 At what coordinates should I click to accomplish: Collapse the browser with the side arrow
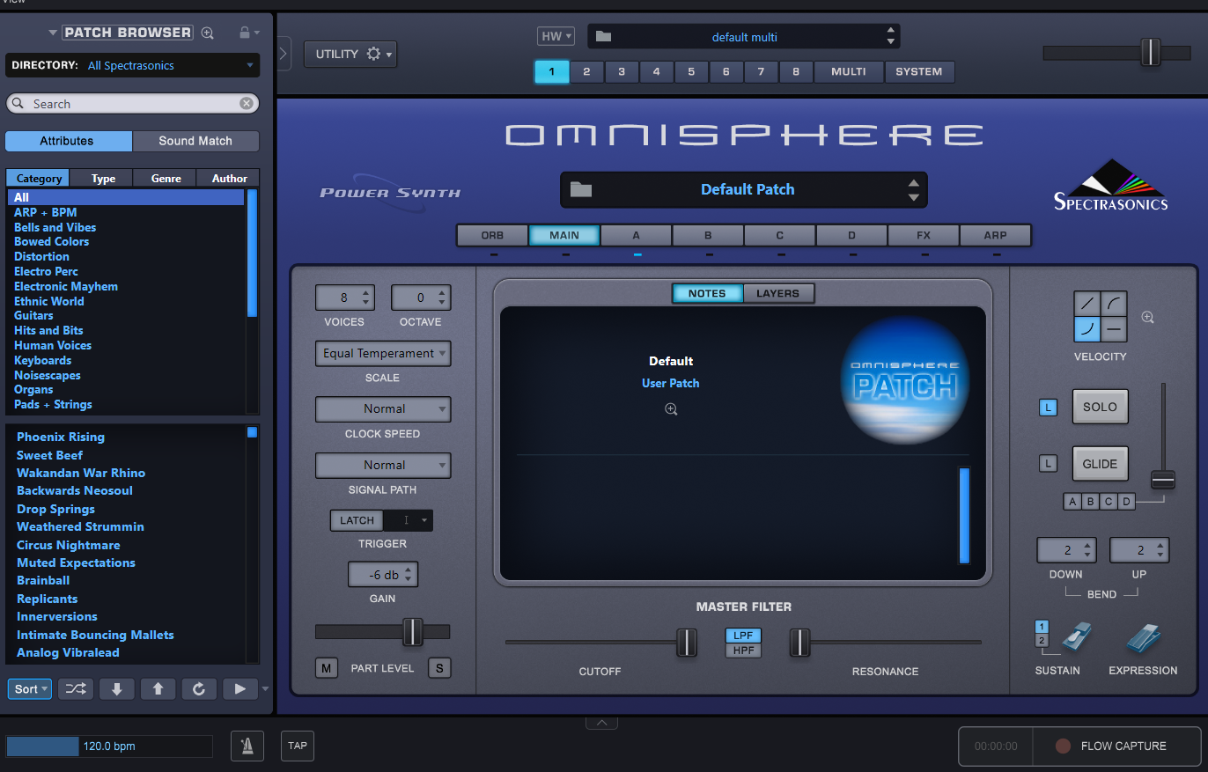click(x=284, y=53)
